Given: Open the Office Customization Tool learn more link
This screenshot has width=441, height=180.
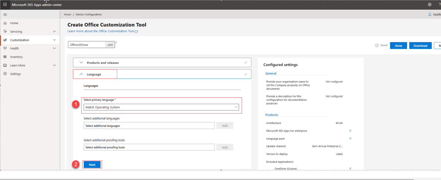Looking at the screenshot, I should (100, 31).
